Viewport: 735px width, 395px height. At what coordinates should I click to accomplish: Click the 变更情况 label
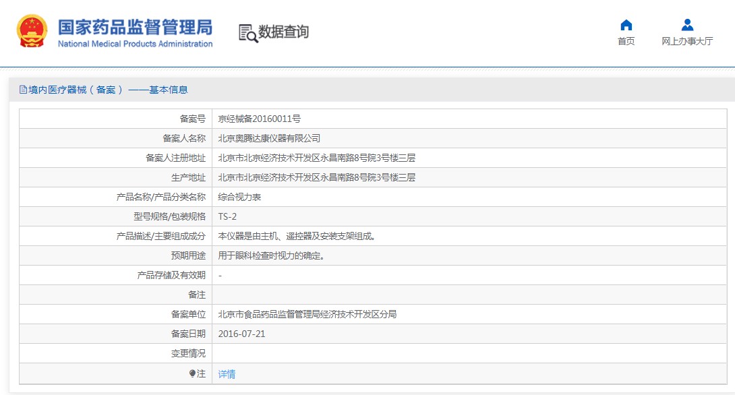[x=188, y=354]
